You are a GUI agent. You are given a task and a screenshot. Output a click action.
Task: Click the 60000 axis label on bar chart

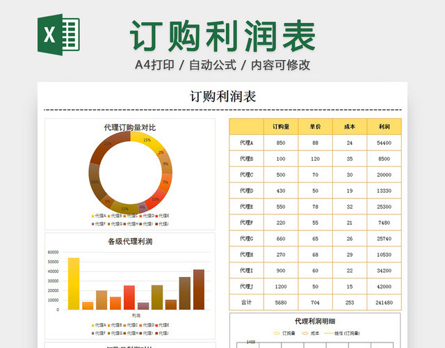click(x=53, y=252)
